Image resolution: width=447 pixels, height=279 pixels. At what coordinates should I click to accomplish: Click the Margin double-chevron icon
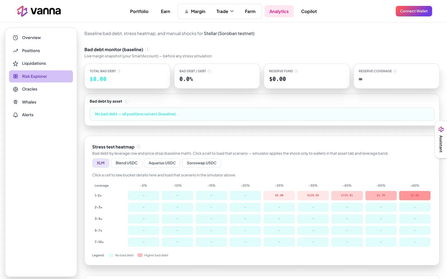pos(186,11)
